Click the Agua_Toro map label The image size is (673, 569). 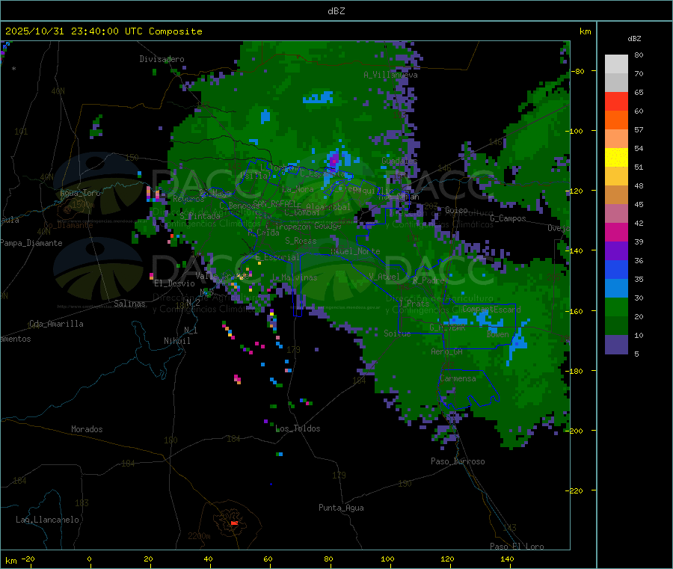coord(80,193)
